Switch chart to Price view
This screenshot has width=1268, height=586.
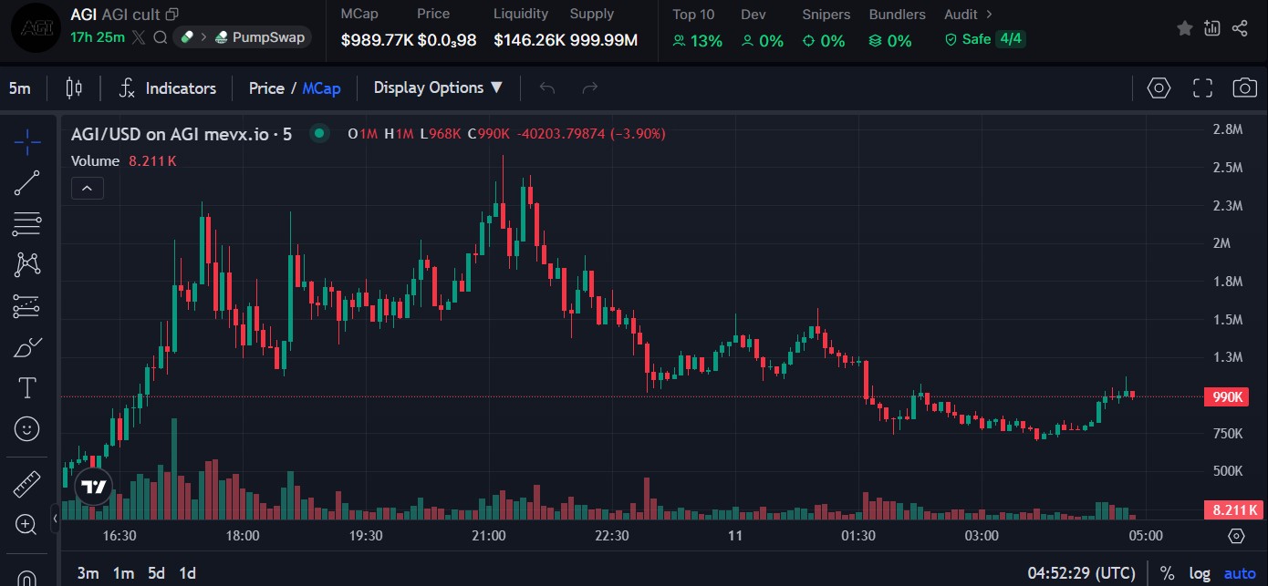[x=266, y=88]
